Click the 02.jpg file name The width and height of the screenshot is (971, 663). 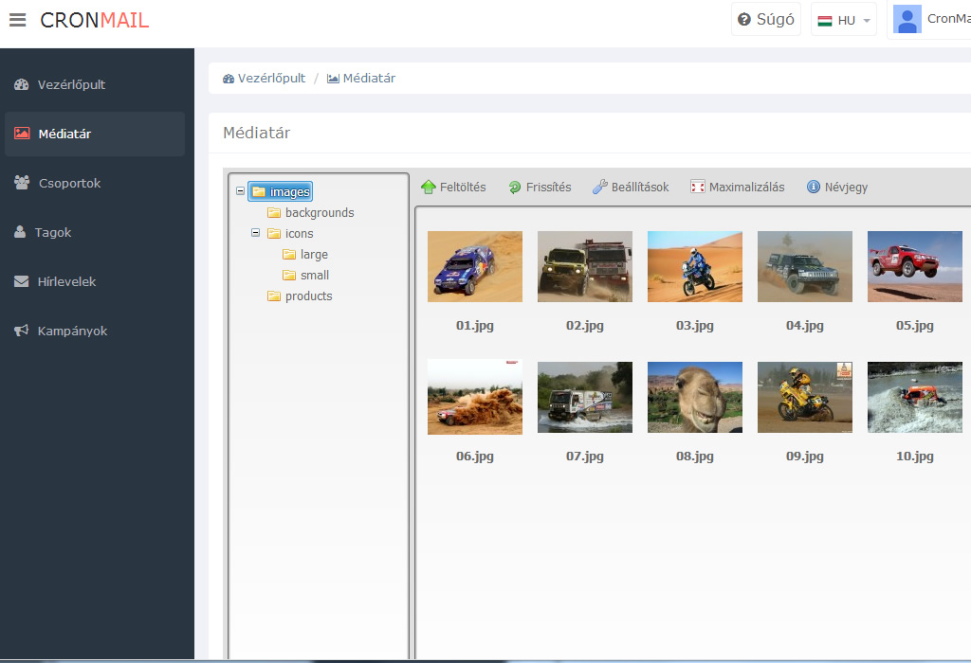[585, 326]
